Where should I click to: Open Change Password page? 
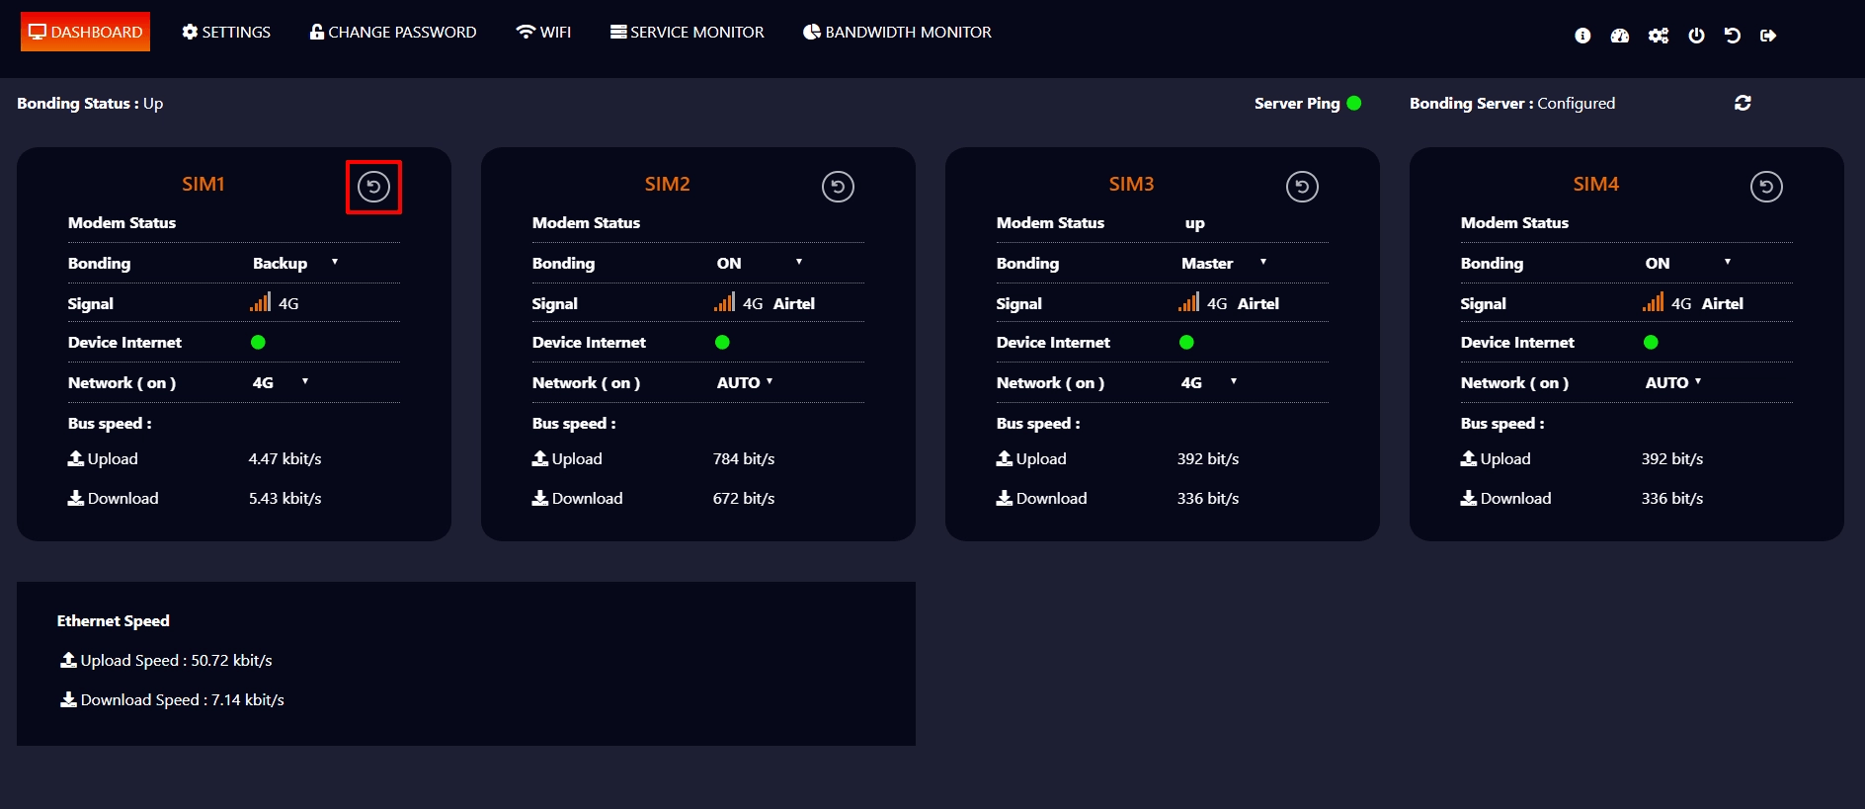pyautogui.click(x=393, y=32)
